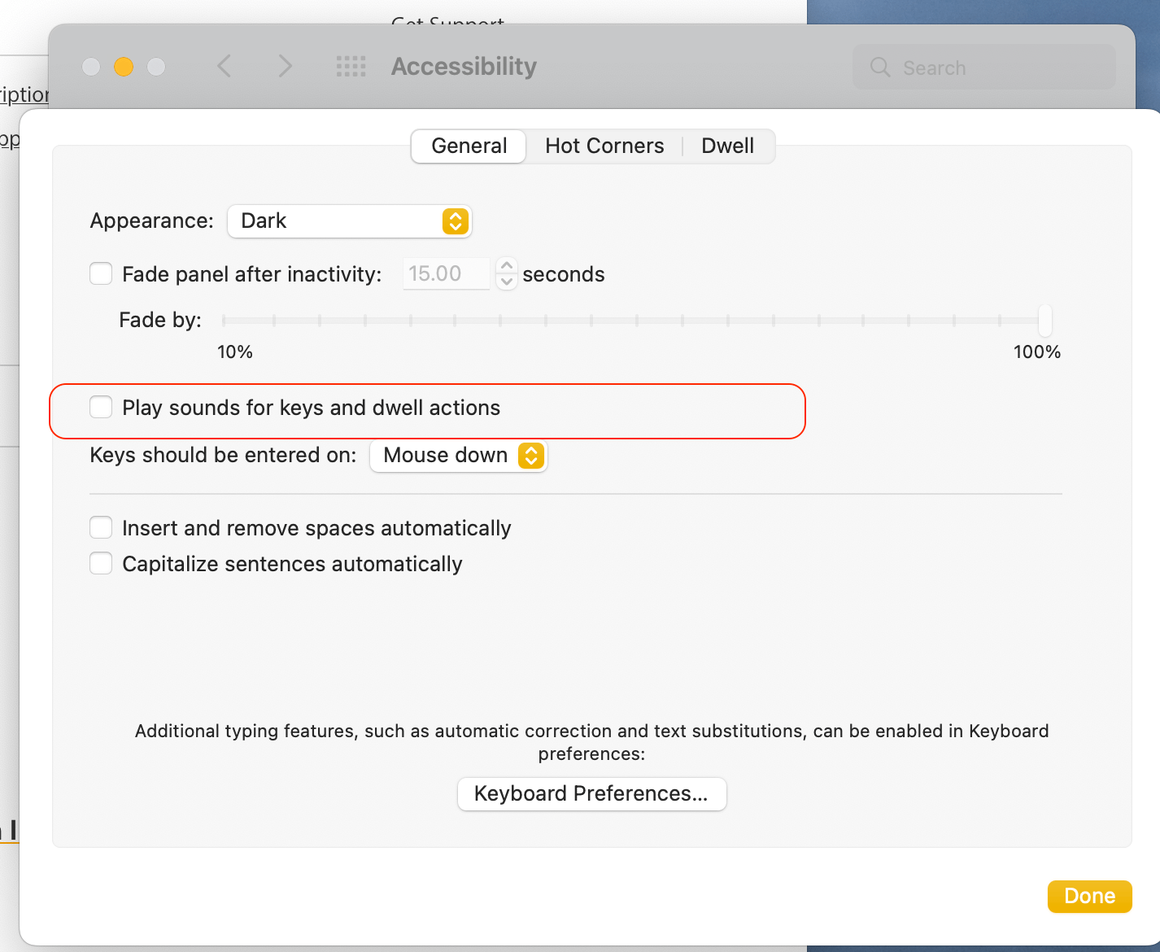Click the apps grid icon in the toolbar

351,67
